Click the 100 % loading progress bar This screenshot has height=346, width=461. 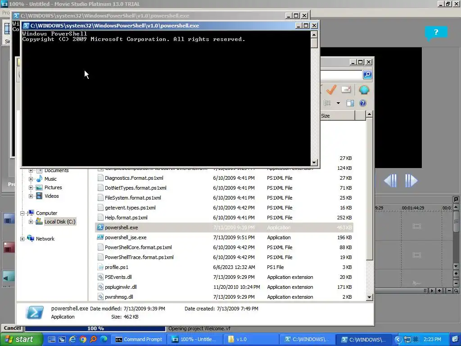(x=95, y=328)
